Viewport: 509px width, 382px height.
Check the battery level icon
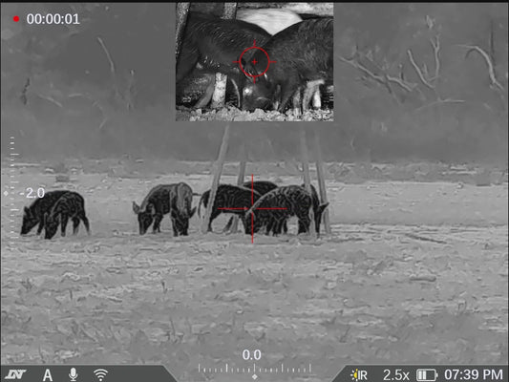pyautogui.click(x=427, y=375)
